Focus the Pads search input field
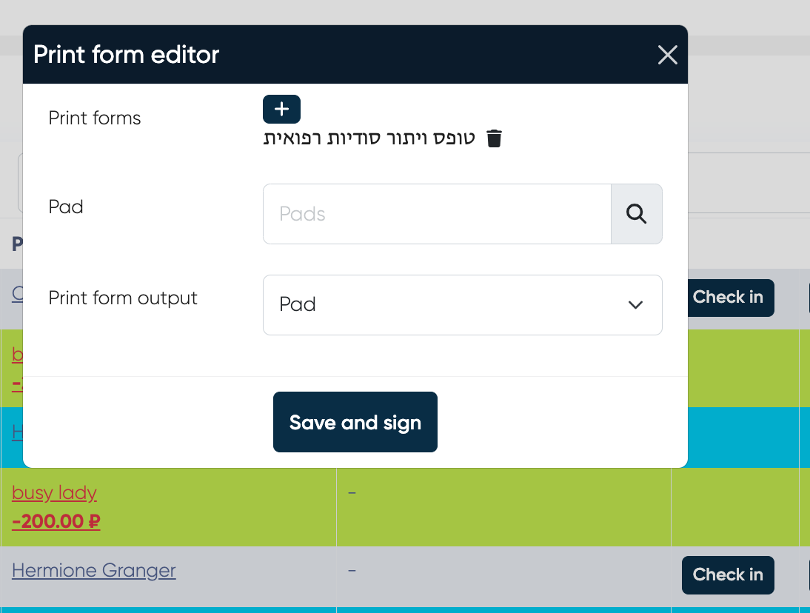 437,214
